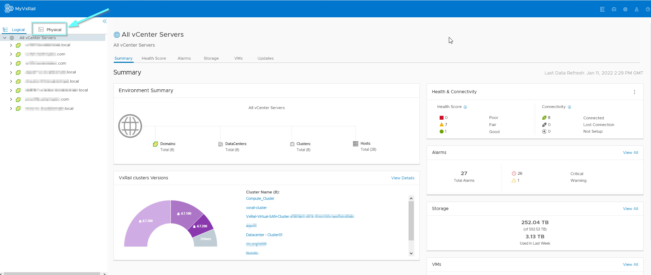Click the green Good health circle icon
651x275 pixels.
coord(441,131)
